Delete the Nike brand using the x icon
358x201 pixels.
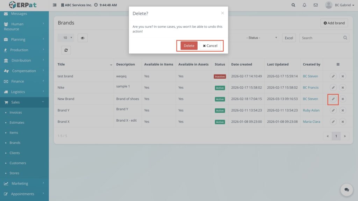(x=343, y=88)
